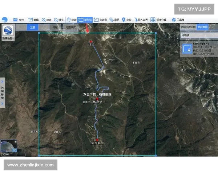Click the 放大 zoom-in tool

tap(47, 20)
